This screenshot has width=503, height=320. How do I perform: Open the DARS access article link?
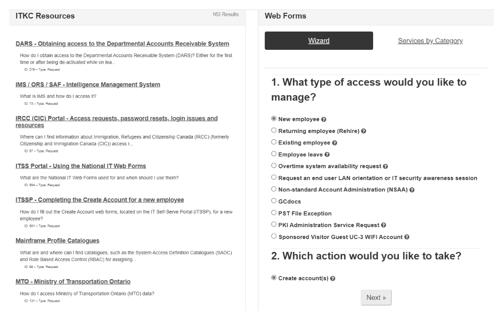(122, 44)
